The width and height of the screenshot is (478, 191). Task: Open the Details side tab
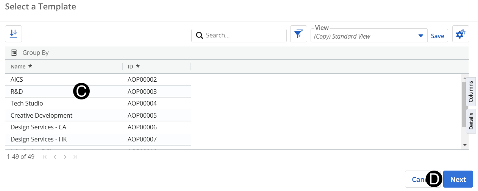click(471, 121)
